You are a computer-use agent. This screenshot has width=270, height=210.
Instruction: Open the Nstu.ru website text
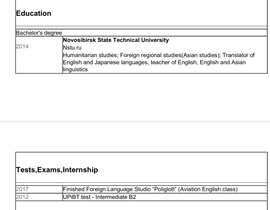(72, 47)
